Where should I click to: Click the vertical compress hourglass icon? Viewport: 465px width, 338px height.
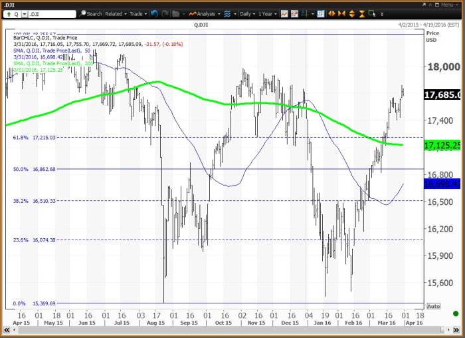[x=362, y=14]
